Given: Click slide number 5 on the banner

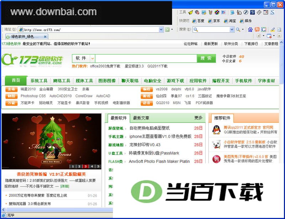Looking at the screenshot, I should tap(98, 166).
